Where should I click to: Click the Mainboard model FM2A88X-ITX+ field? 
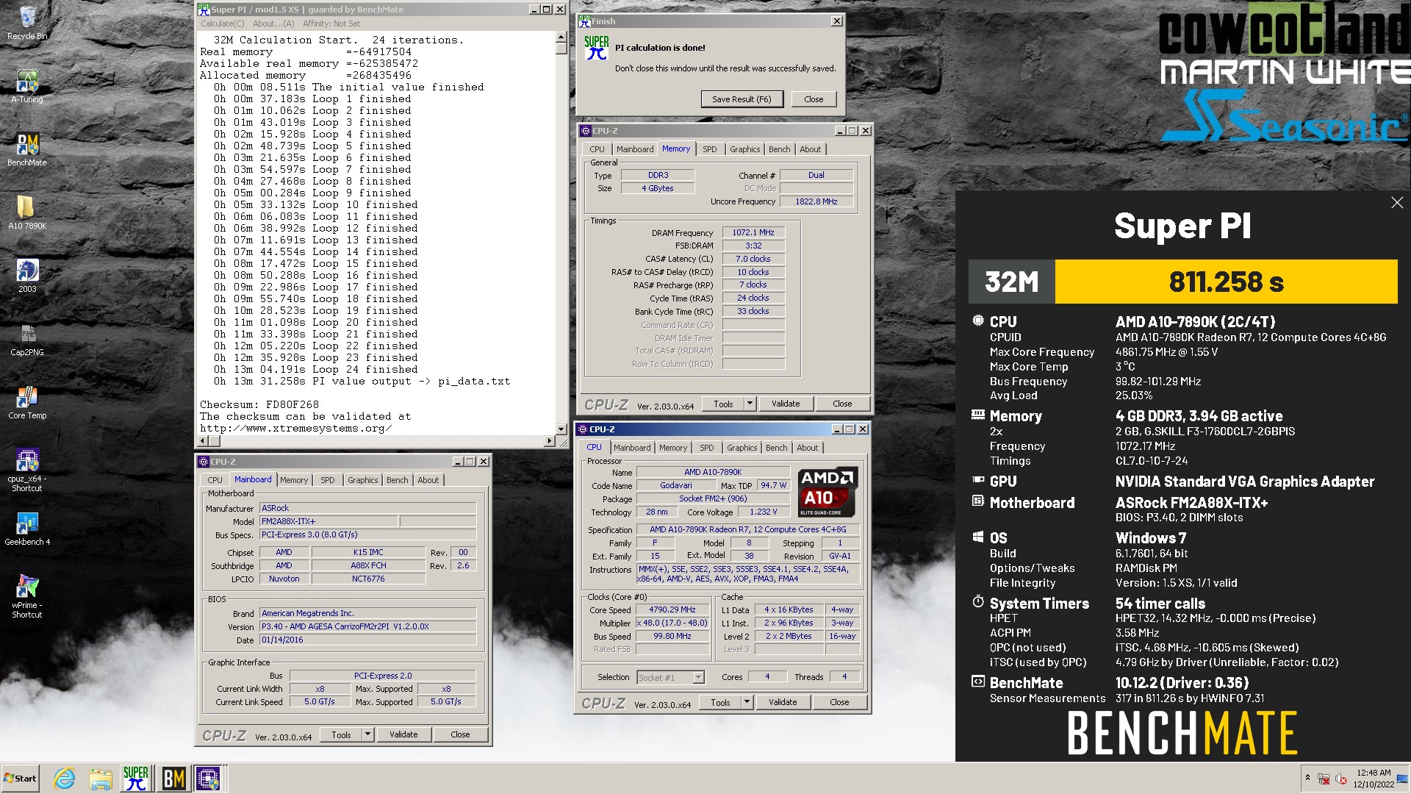point(328,521)
